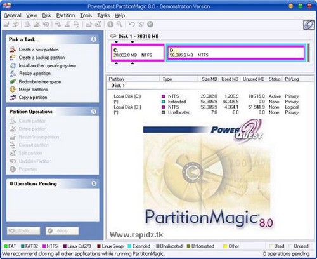317x259 pixels.
Task: Click the Pri/Log column header
Action: (x=297, y=79)
